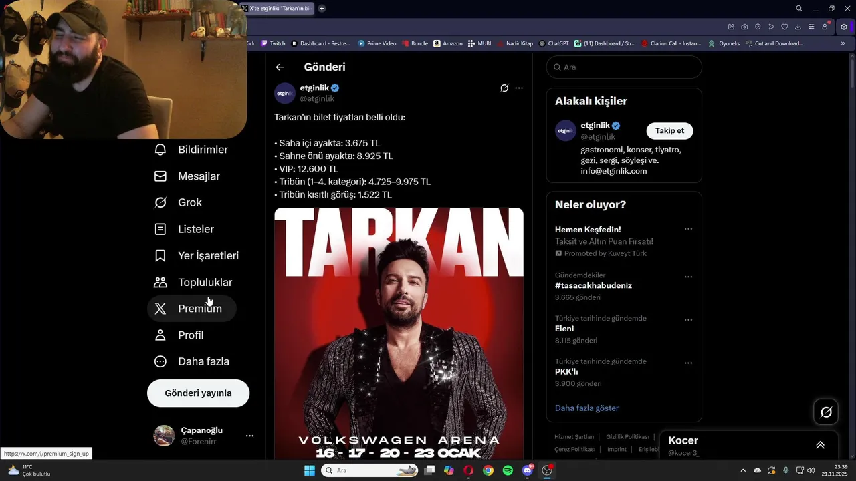This screenshot has height=481, width=856.
Task: Open the Eleni trending topic
Action: [564, 329]
